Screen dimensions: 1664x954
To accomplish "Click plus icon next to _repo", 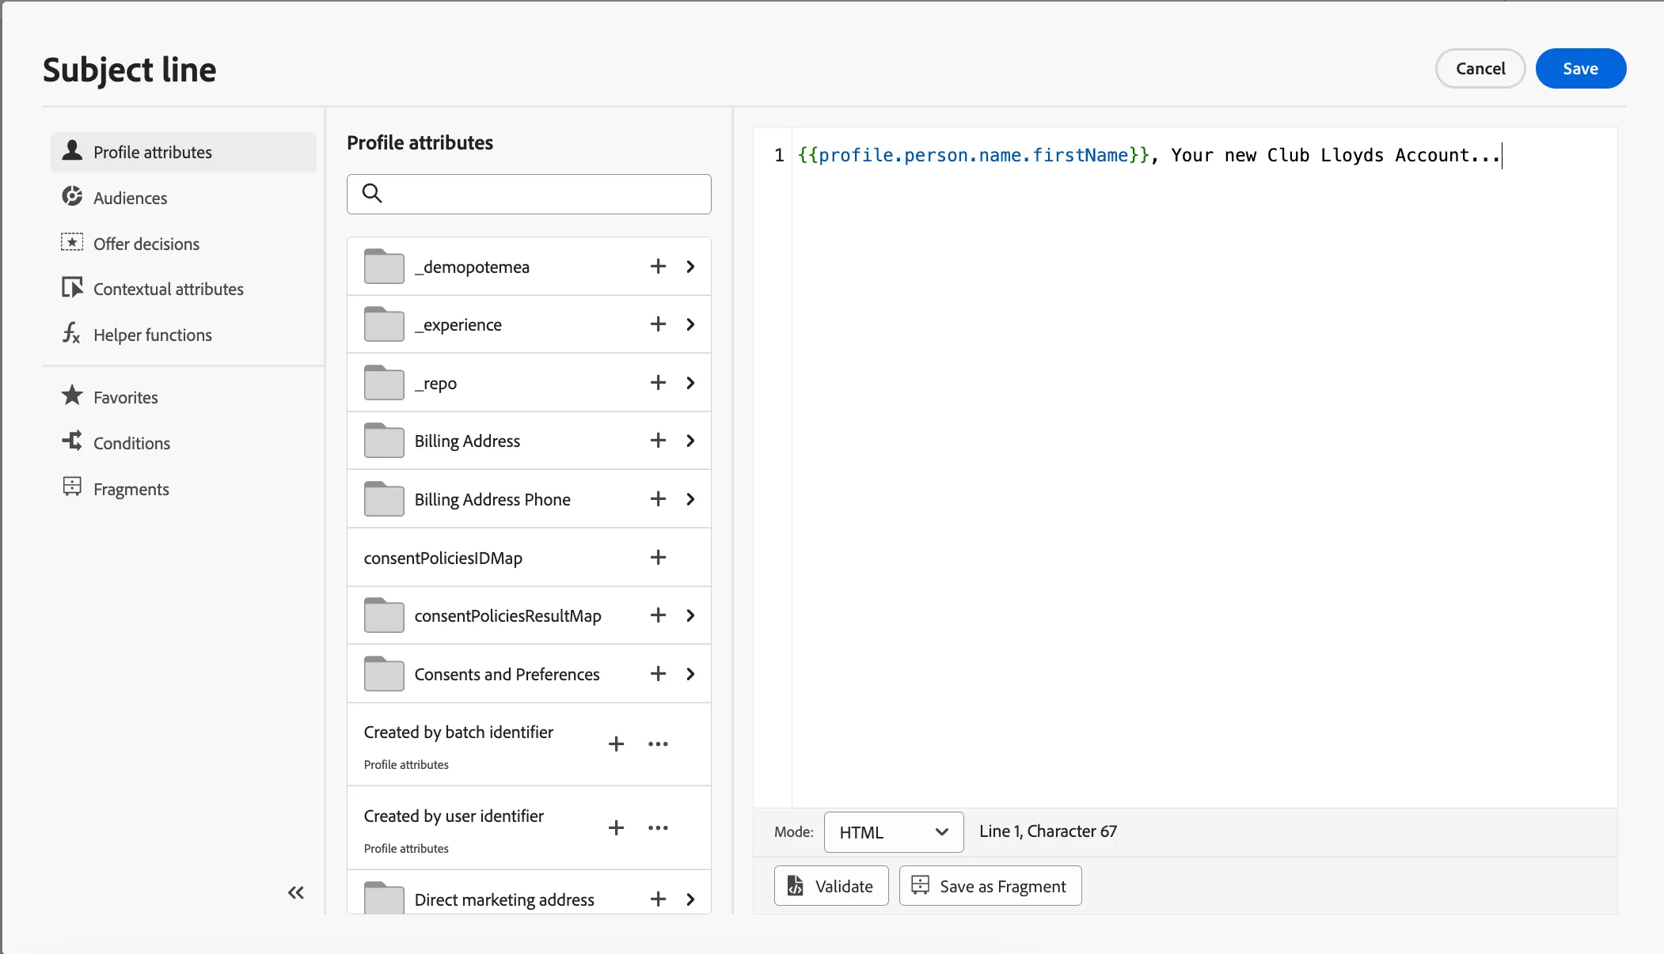I will (x=658, y=383).
